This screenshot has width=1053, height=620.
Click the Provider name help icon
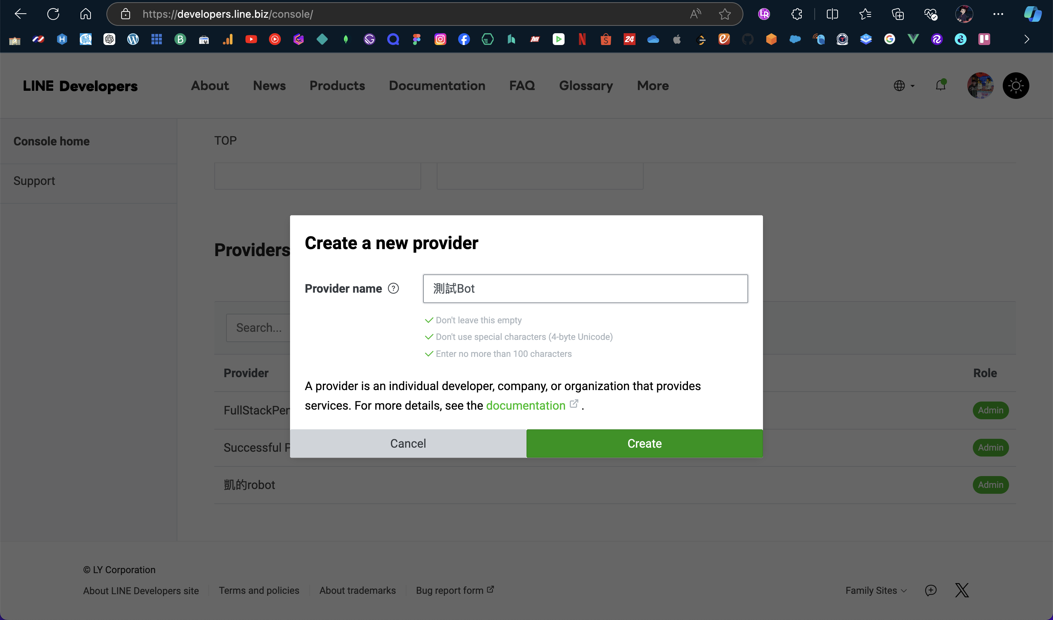coord(393,288)
